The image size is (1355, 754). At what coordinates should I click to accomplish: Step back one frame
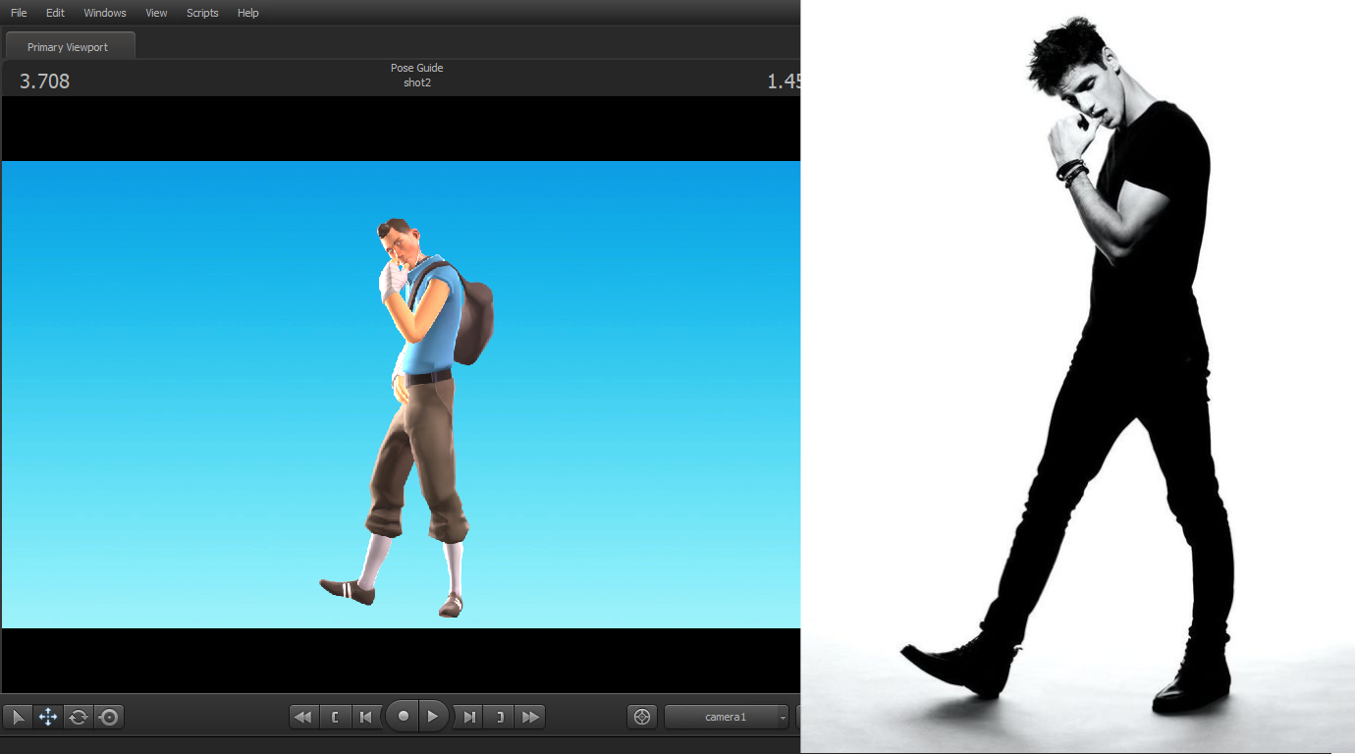(365, 717)
